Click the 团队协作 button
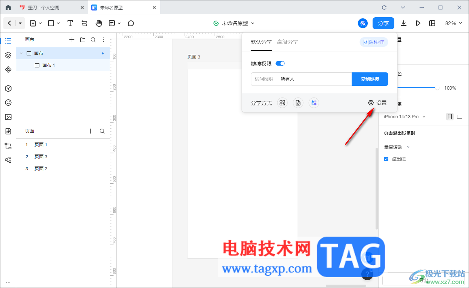This screenshot has height=288, width=469. pos(374,42)
